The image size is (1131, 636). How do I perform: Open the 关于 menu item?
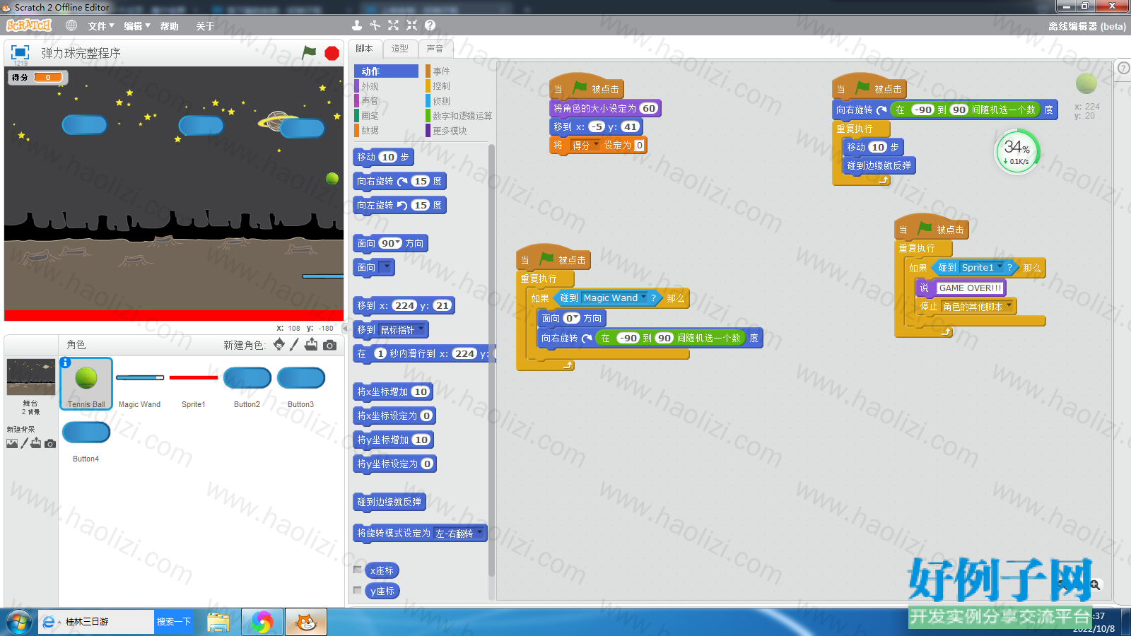(205, 26)
